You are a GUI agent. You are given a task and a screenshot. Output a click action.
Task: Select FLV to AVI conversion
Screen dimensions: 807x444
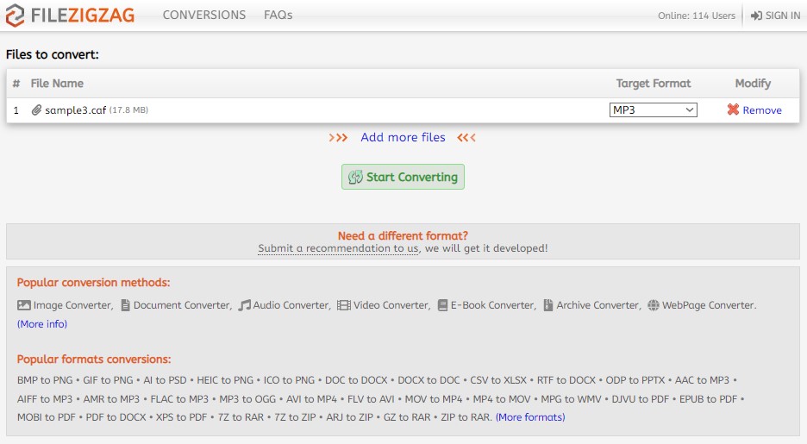(371, 399)
